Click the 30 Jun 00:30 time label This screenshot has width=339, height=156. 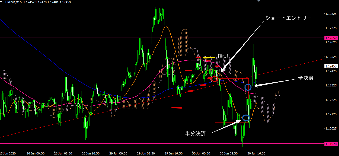[x=201, y=153]
